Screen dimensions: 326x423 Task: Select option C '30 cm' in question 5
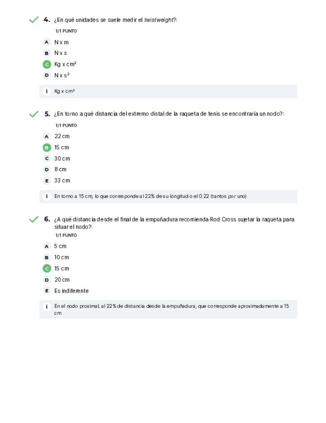tap(47, 159)
